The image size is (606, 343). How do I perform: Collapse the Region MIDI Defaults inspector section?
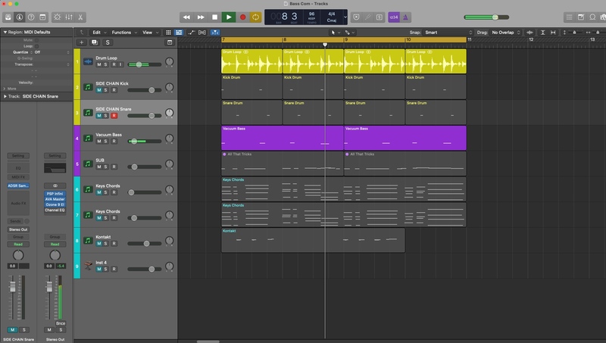click(5, 33)
